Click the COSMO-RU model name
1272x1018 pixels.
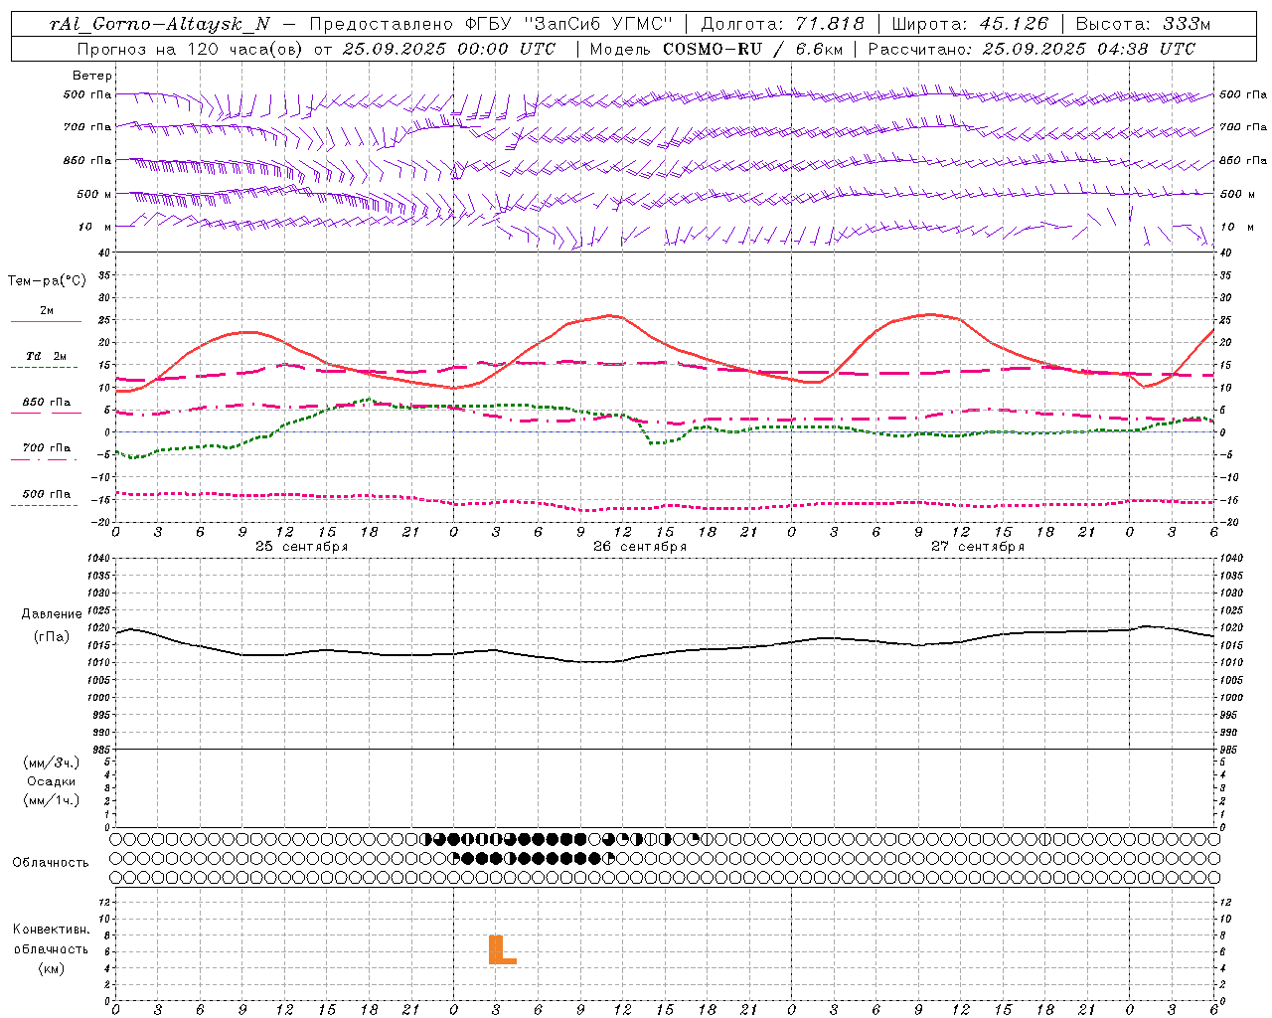click(x=714, y=48)
